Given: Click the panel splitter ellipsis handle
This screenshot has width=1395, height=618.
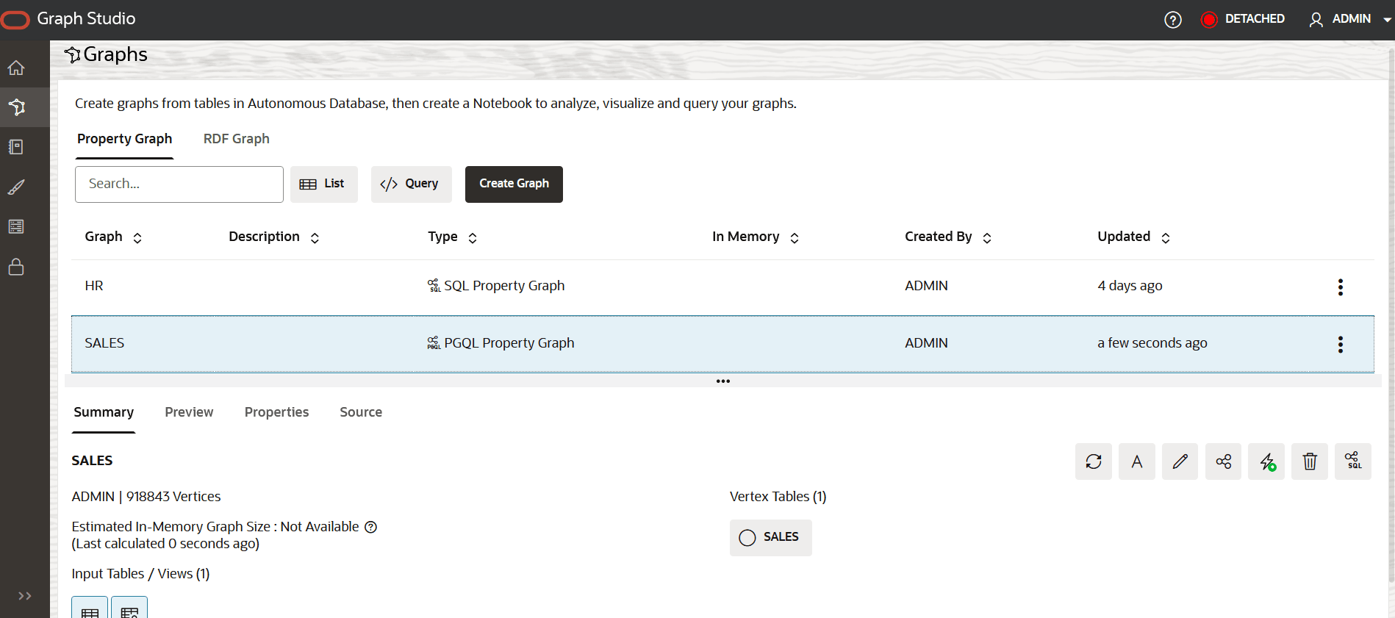Looking at the screenshot, I should pos(723,381).
